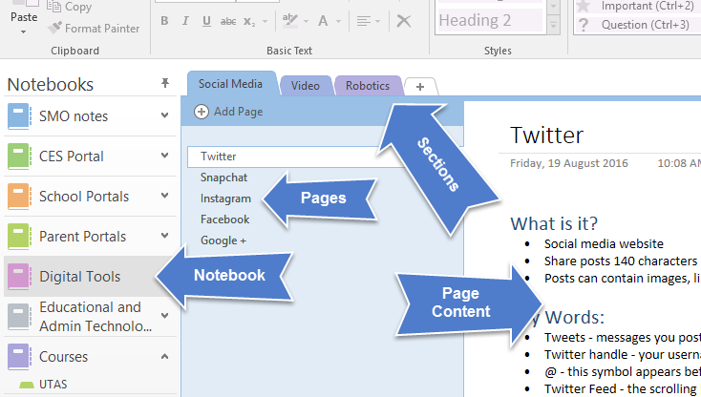Switch to the Social Media section tab

pos(230,84)
